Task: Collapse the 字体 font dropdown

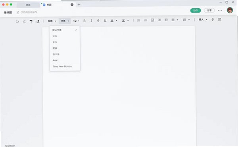Action: 65,21
